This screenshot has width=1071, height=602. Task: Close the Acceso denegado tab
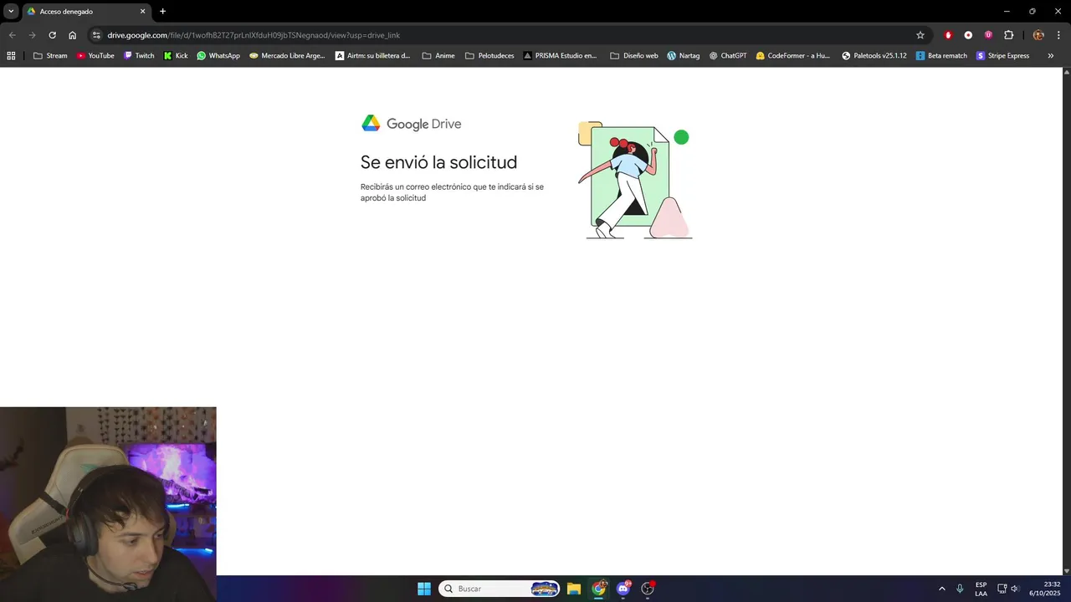pos(142,12)
